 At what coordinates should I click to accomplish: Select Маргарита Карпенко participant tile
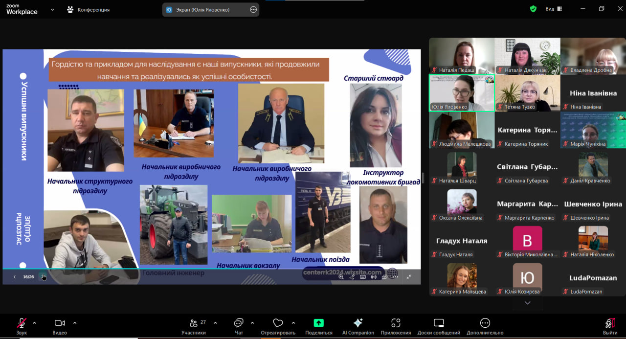pos(527,204)
